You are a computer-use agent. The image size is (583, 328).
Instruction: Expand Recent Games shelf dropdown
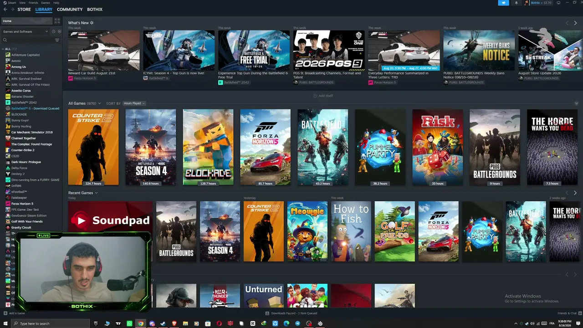pyautogui.click(x=96, y=193)
